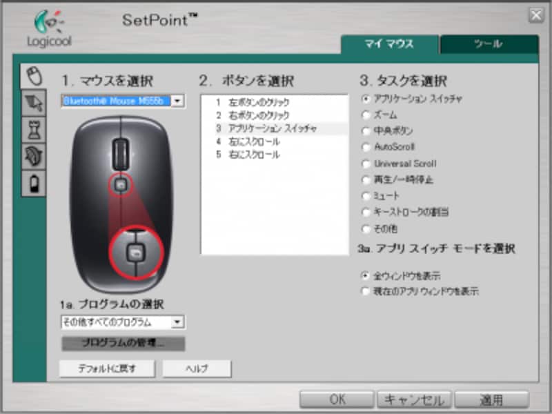Select 全ウィンドウを表示 radio option
552x414 pixels.
pyautogui.click(x=365, y=275)
